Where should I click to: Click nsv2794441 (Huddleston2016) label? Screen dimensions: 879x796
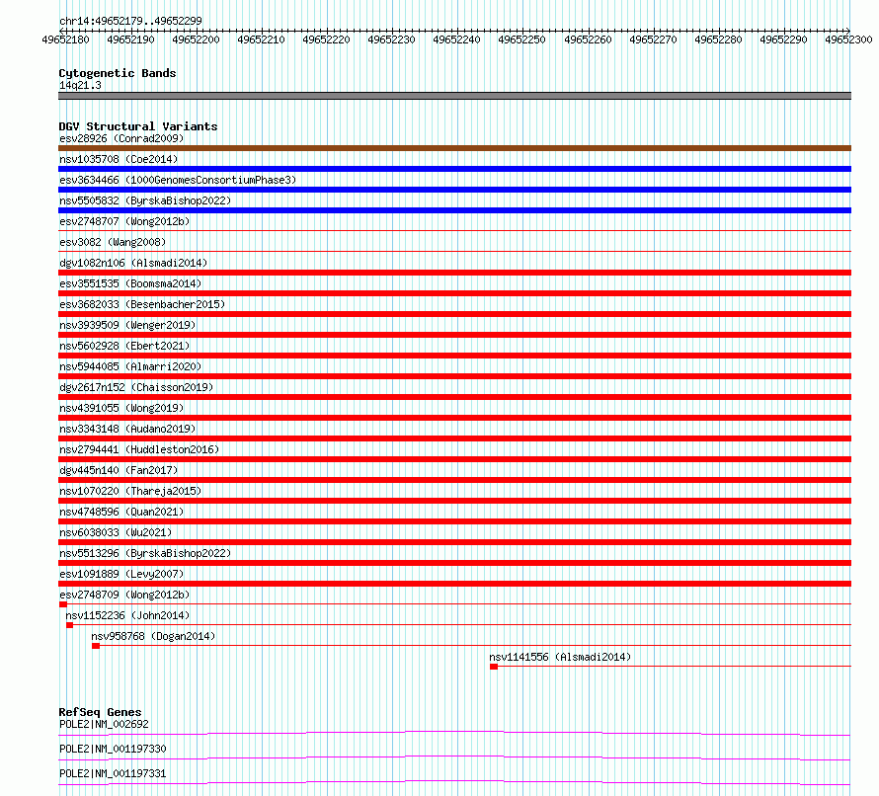(x=139, y=449)
